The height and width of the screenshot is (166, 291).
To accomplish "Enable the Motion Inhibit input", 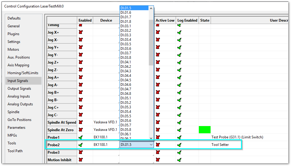I will (x=80, y=160).
